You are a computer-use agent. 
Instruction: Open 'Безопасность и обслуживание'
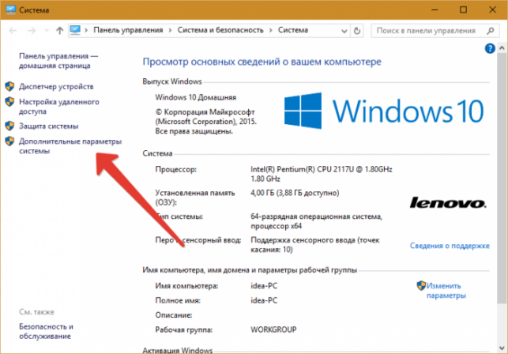click(46, 331)
